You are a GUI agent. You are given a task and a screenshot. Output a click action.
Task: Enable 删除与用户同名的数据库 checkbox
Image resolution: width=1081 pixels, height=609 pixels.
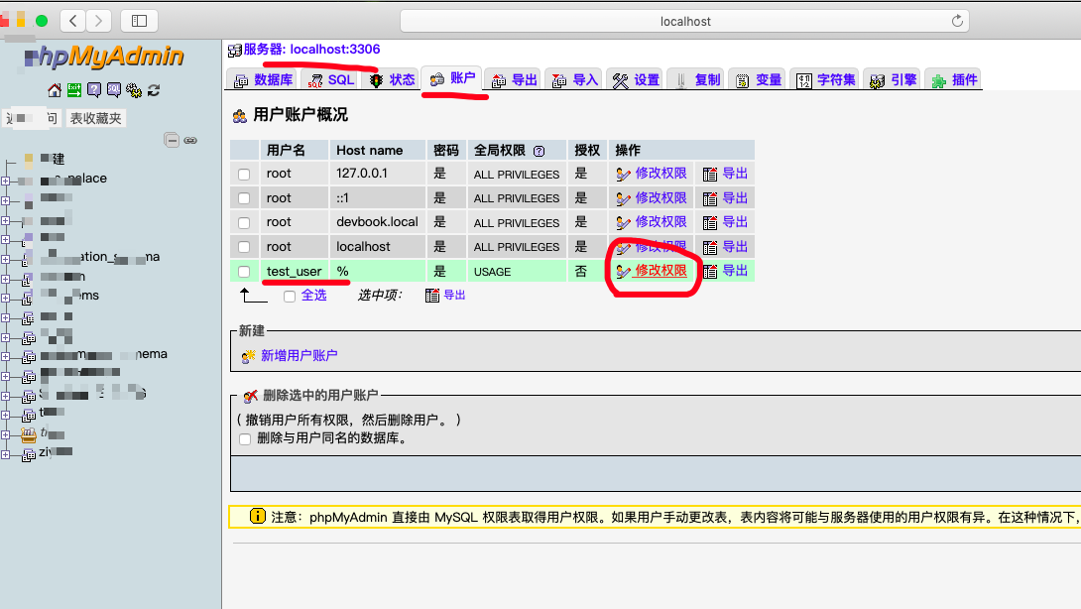click(x=245, y=439)
